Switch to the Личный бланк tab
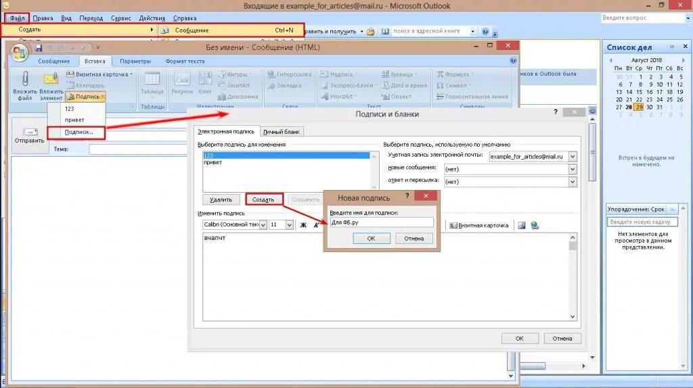This screenshot has height=388, width=693. click(x=281, y=132)
